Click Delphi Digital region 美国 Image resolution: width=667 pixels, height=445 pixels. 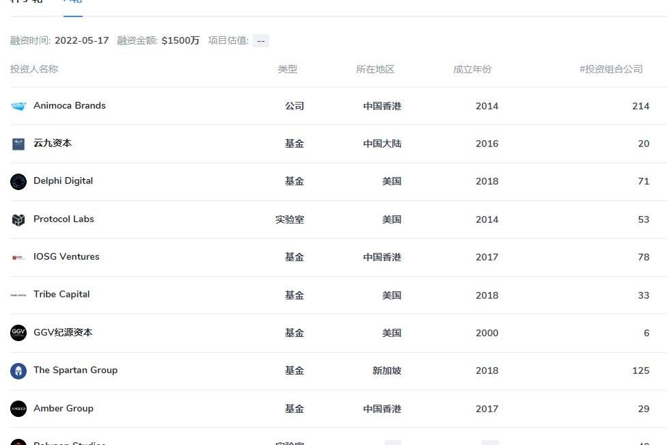coord(392,181)
